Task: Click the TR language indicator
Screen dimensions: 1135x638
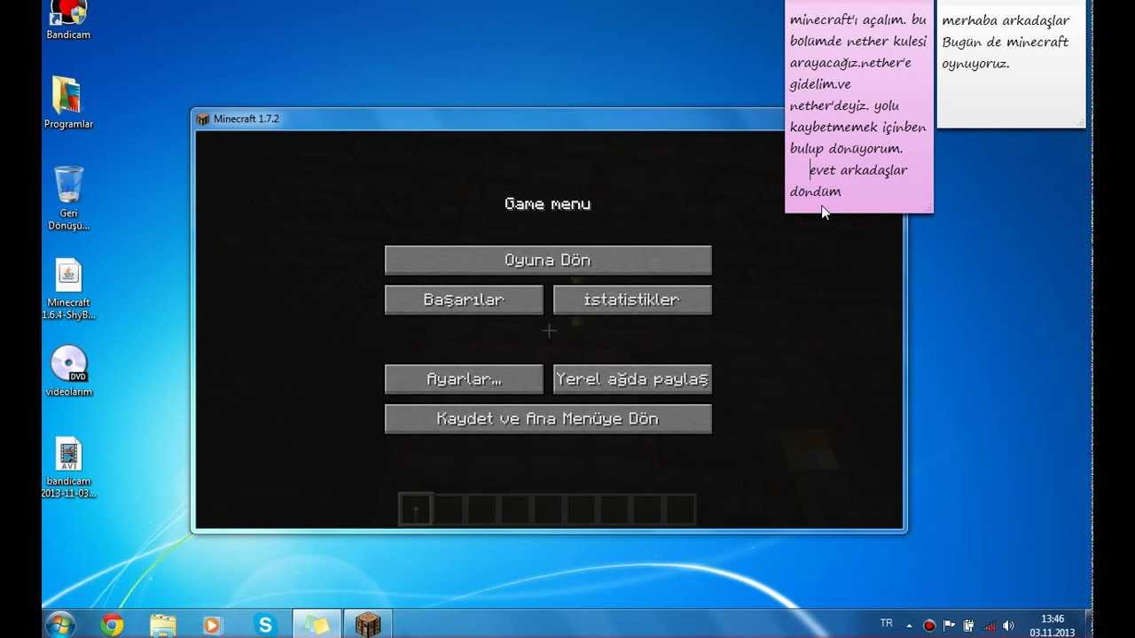Action: 886,624
